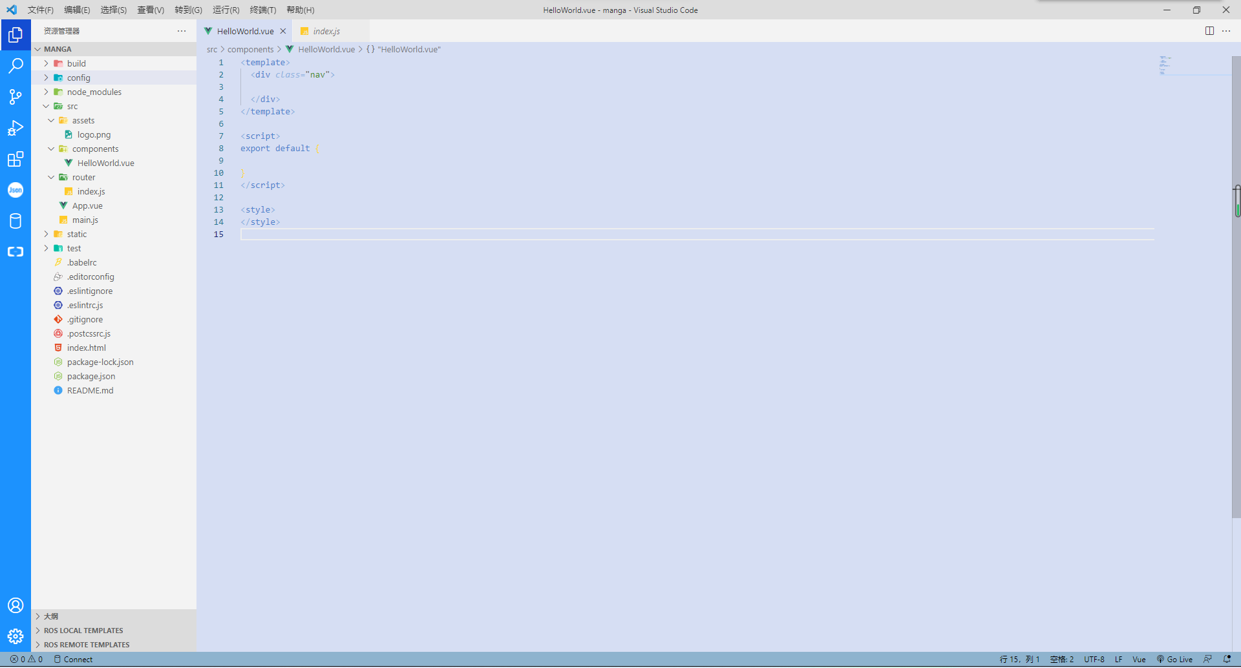The width and height of the screenshot is (1241, 668).
Task: Open the Search view in activity bar
Action: 16,66
